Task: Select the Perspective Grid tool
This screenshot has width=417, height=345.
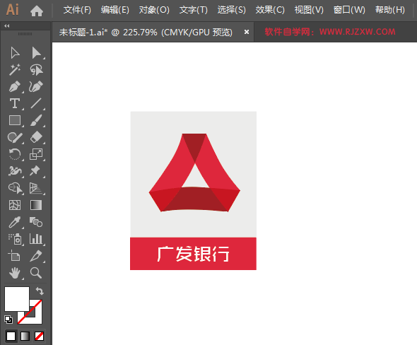Action: pyautogui.click(x=36, y=188)
